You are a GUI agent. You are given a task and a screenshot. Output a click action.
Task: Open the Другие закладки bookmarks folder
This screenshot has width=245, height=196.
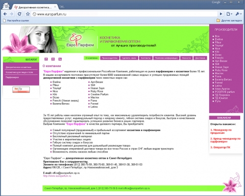point(229,21)
